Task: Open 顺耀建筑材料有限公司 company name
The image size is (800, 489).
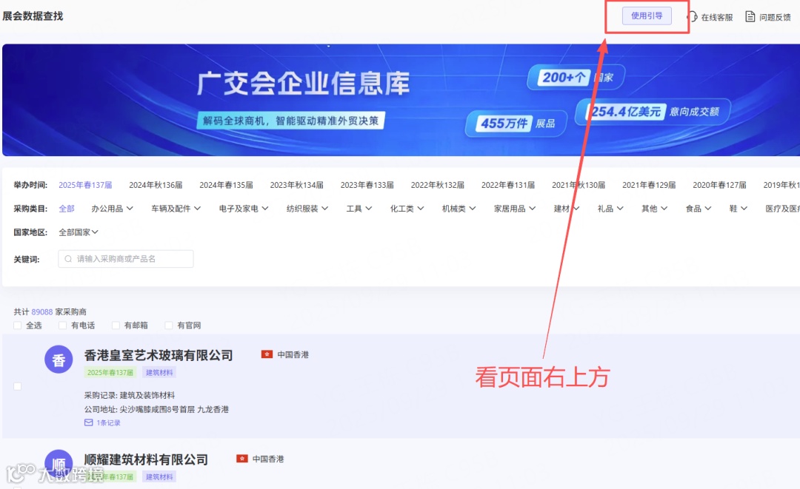Action: tap(146, 459)
